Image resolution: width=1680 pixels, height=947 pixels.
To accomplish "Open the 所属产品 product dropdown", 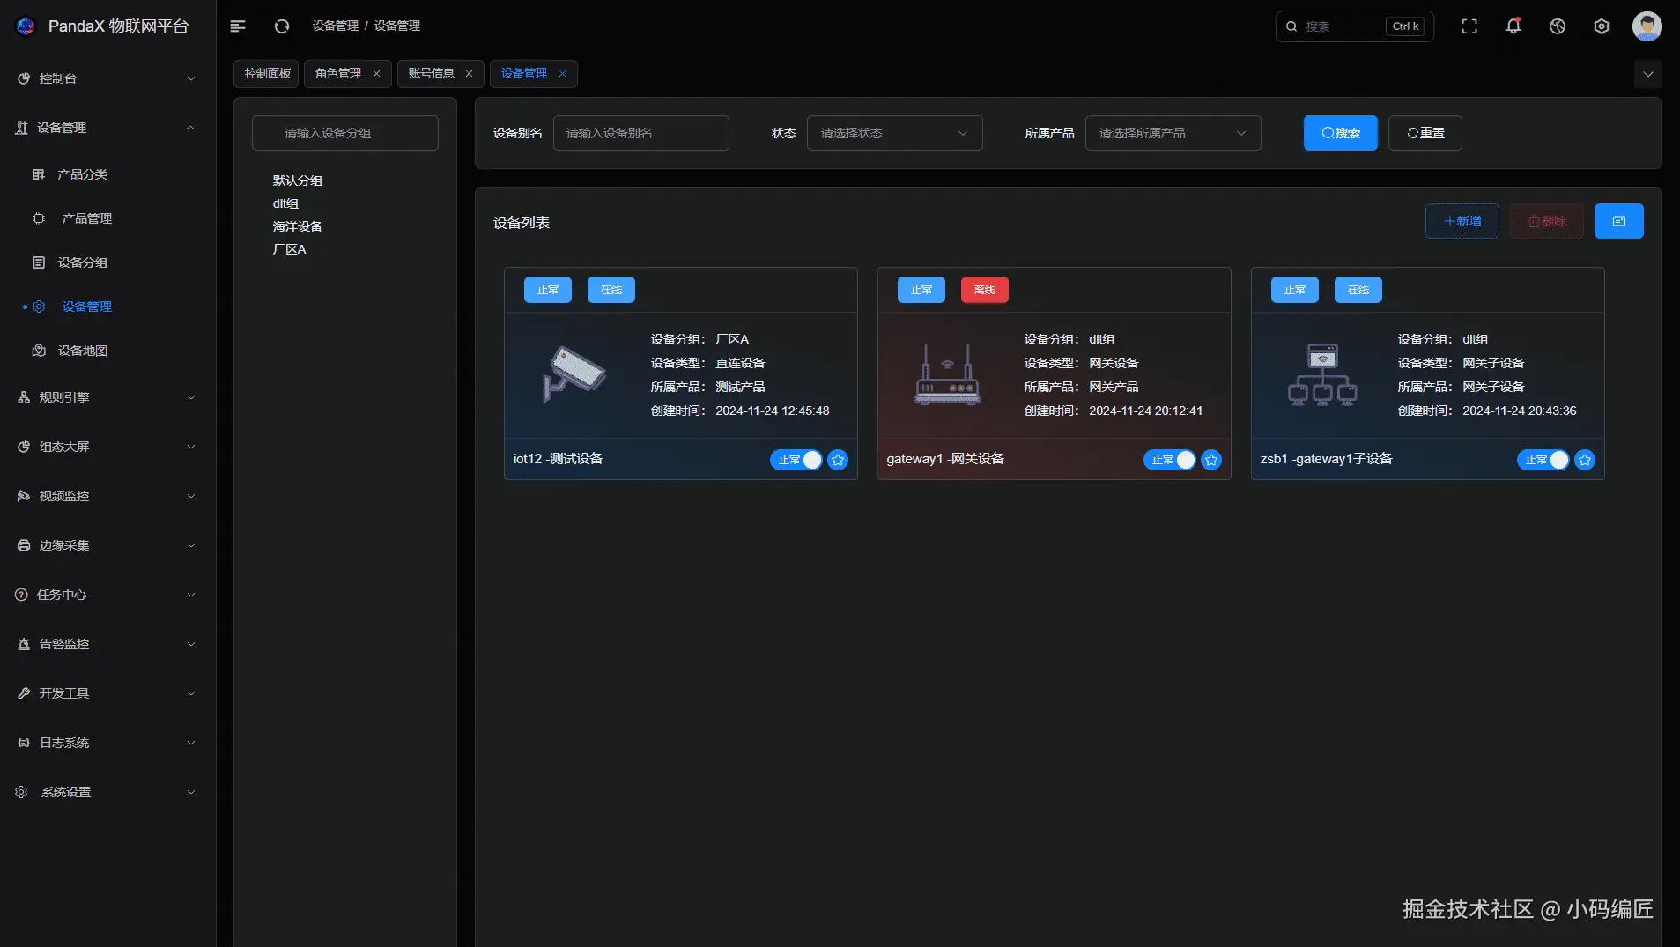I will point(1173,133).
